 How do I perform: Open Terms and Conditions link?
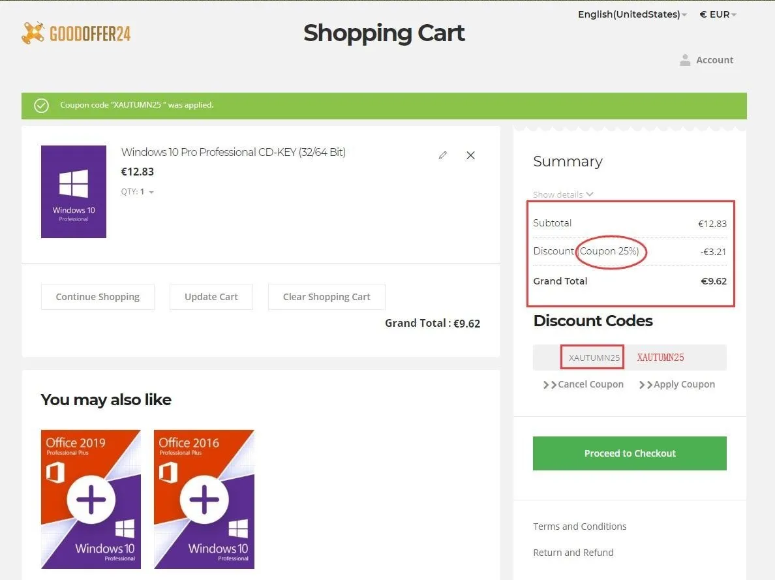coord(580,526)
